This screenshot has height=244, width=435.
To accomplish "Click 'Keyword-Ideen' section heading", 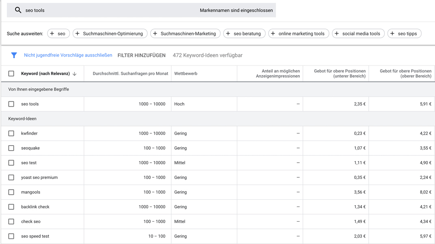I will pyautogui.click(x=22, y=119).
